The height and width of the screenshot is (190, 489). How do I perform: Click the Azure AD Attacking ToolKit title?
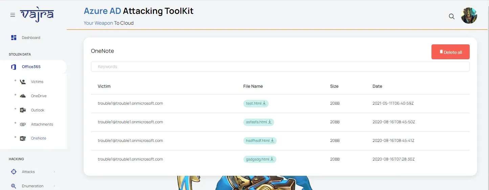(139, 11)
